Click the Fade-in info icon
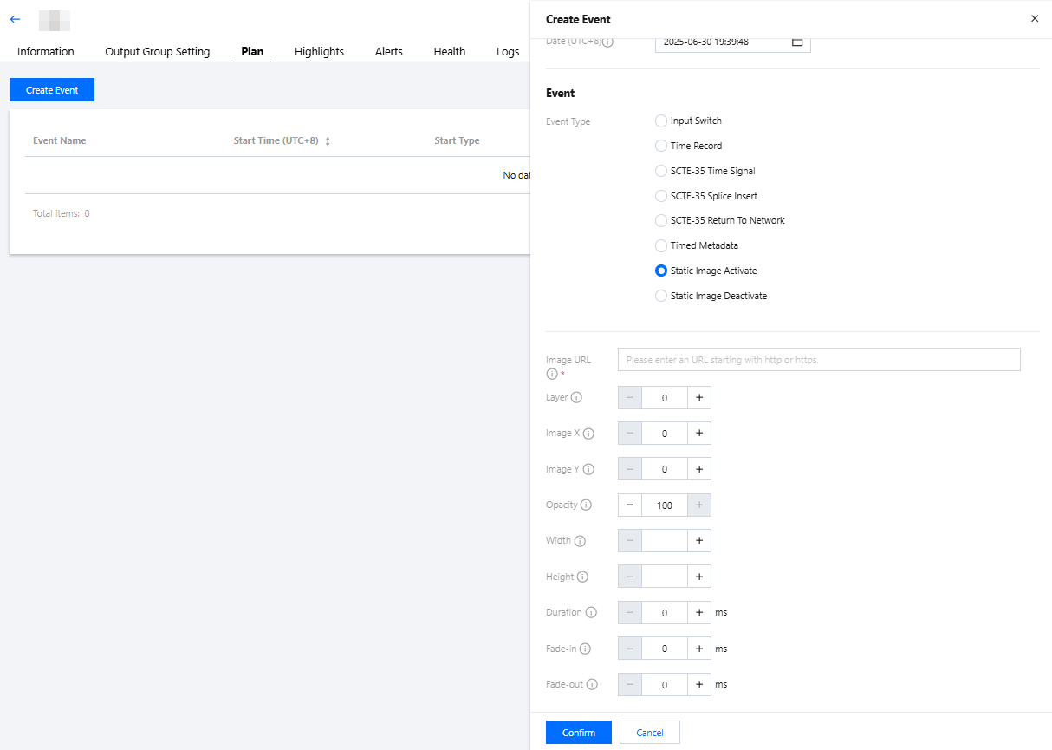Image resolution: width=1052 pixels, height=750 pixels. (x=585, y=649)
